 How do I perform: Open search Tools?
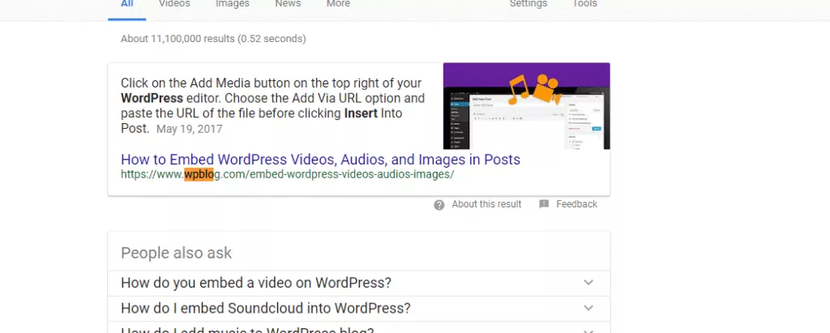[584, 4]
